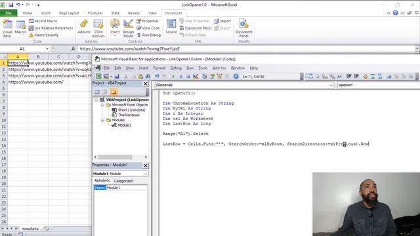Click in the Excel formula bar
This screenshot has height=236, width=420.
tap(246, 49)
